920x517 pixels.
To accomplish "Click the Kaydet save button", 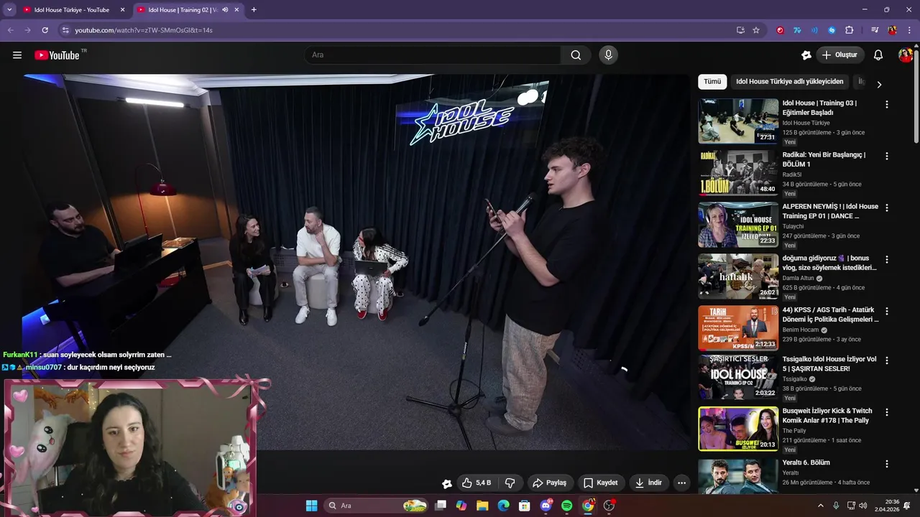I will (x=601, y=483).
